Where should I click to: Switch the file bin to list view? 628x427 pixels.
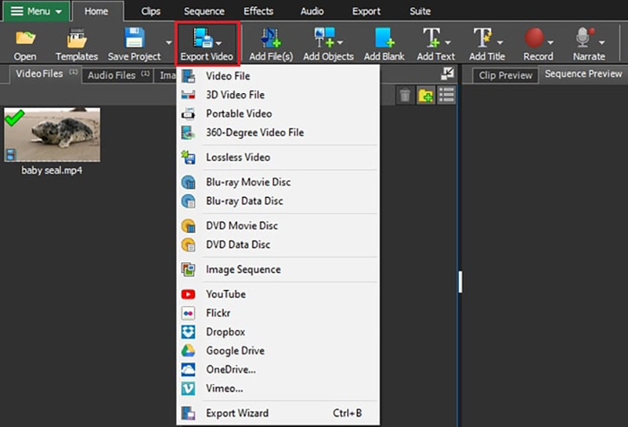(446, 95)
